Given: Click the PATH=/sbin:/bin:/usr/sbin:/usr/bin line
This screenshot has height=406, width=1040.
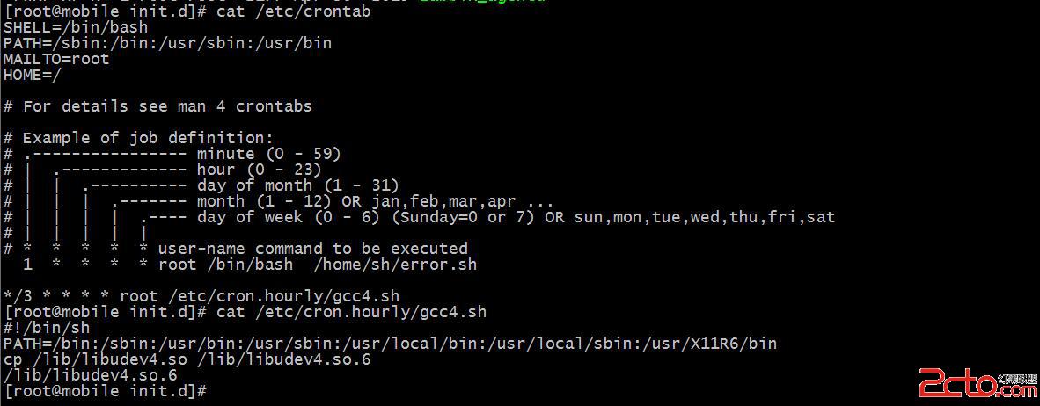Looking at the screenshot, I should [167, 44].
